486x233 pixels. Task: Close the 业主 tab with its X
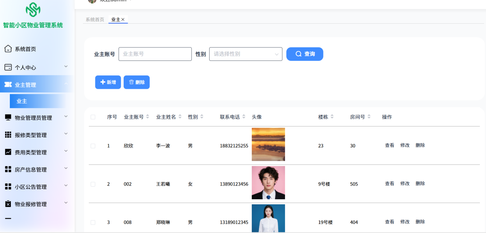(123, 20)
